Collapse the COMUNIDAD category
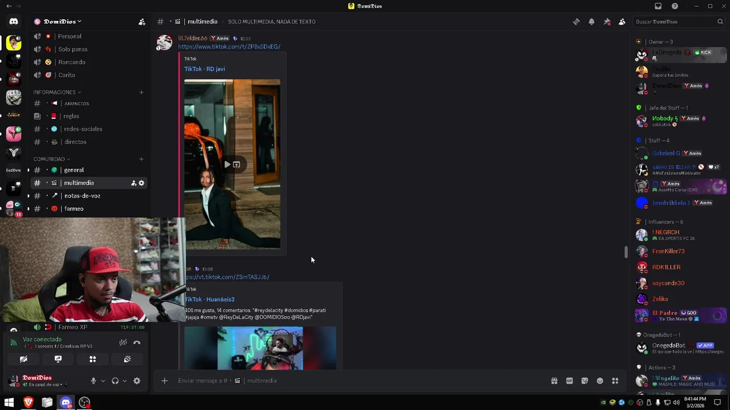730x410 pixels. click(52, 159)
